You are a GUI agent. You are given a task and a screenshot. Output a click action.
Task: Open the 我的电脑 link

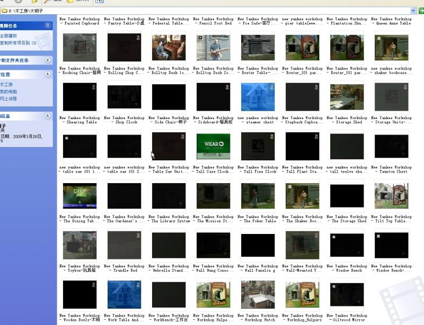coord(8,92)
